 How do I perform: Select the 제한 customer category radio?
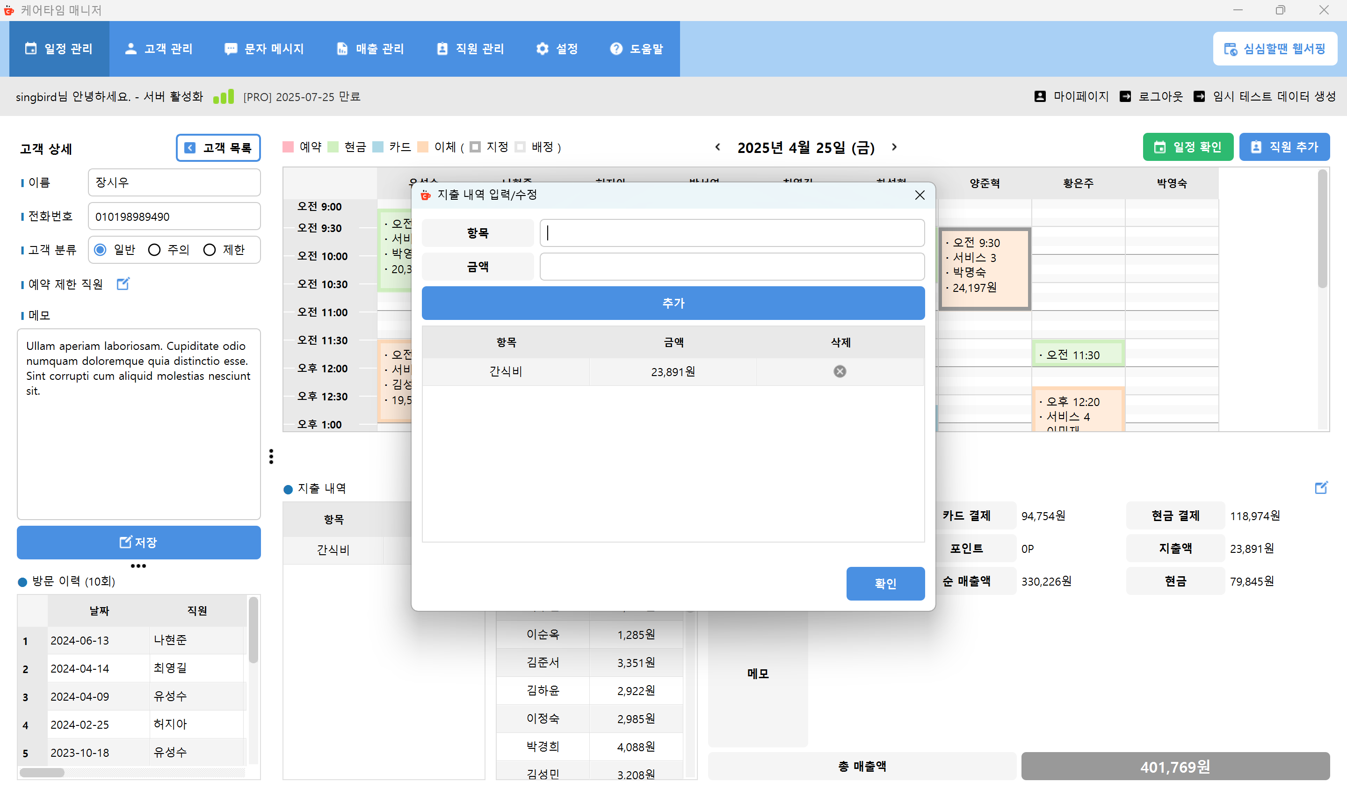(x=210, y=250)
